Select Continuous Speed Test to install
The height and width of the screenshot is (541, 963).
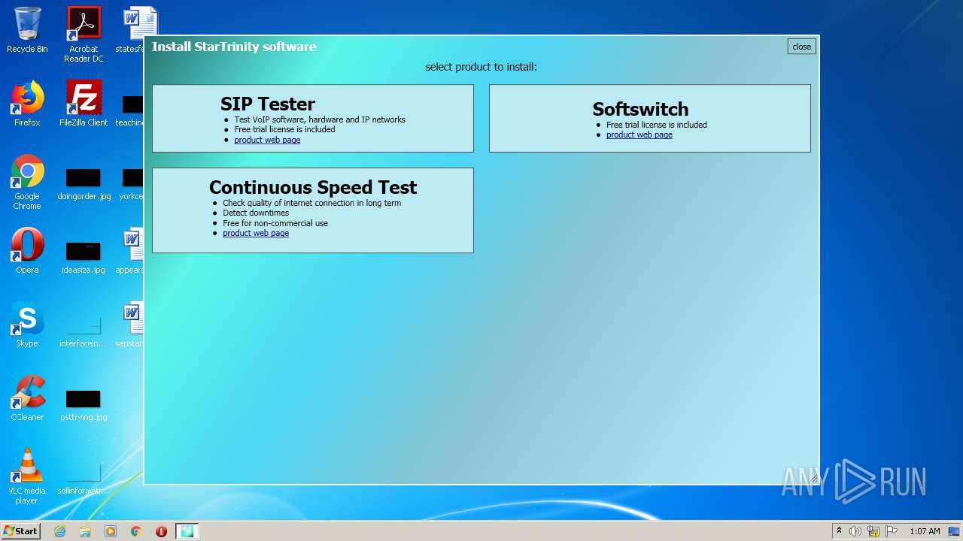(x=313, y=210)
